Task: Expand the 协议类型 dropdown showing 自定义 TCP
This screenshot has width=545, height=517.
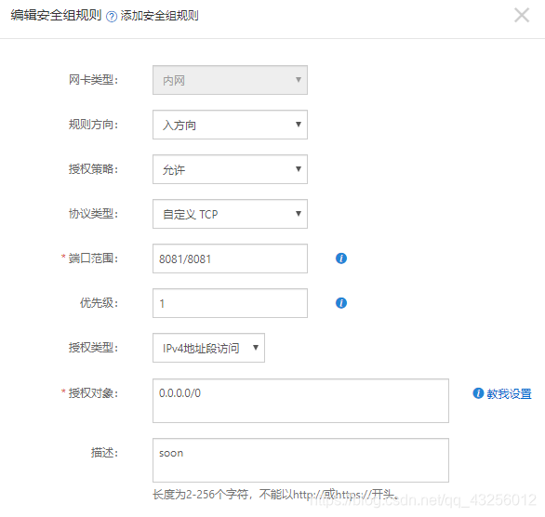Action: [230, 214]
